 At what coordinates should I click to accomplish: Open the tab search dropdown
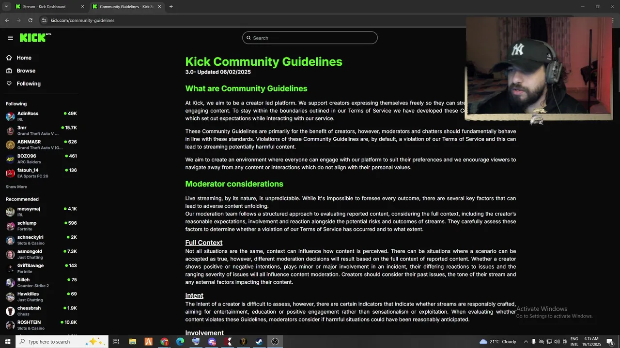tap(6, 7)
